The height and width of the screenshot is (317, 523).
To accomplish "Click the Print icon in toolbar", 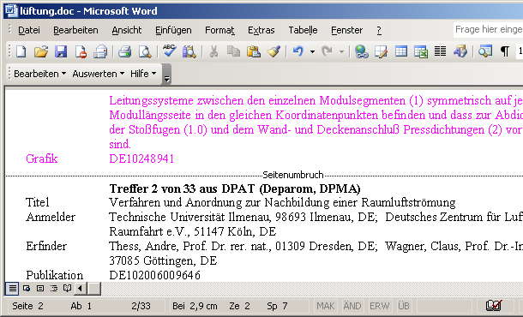I will (x=124, y=51).
